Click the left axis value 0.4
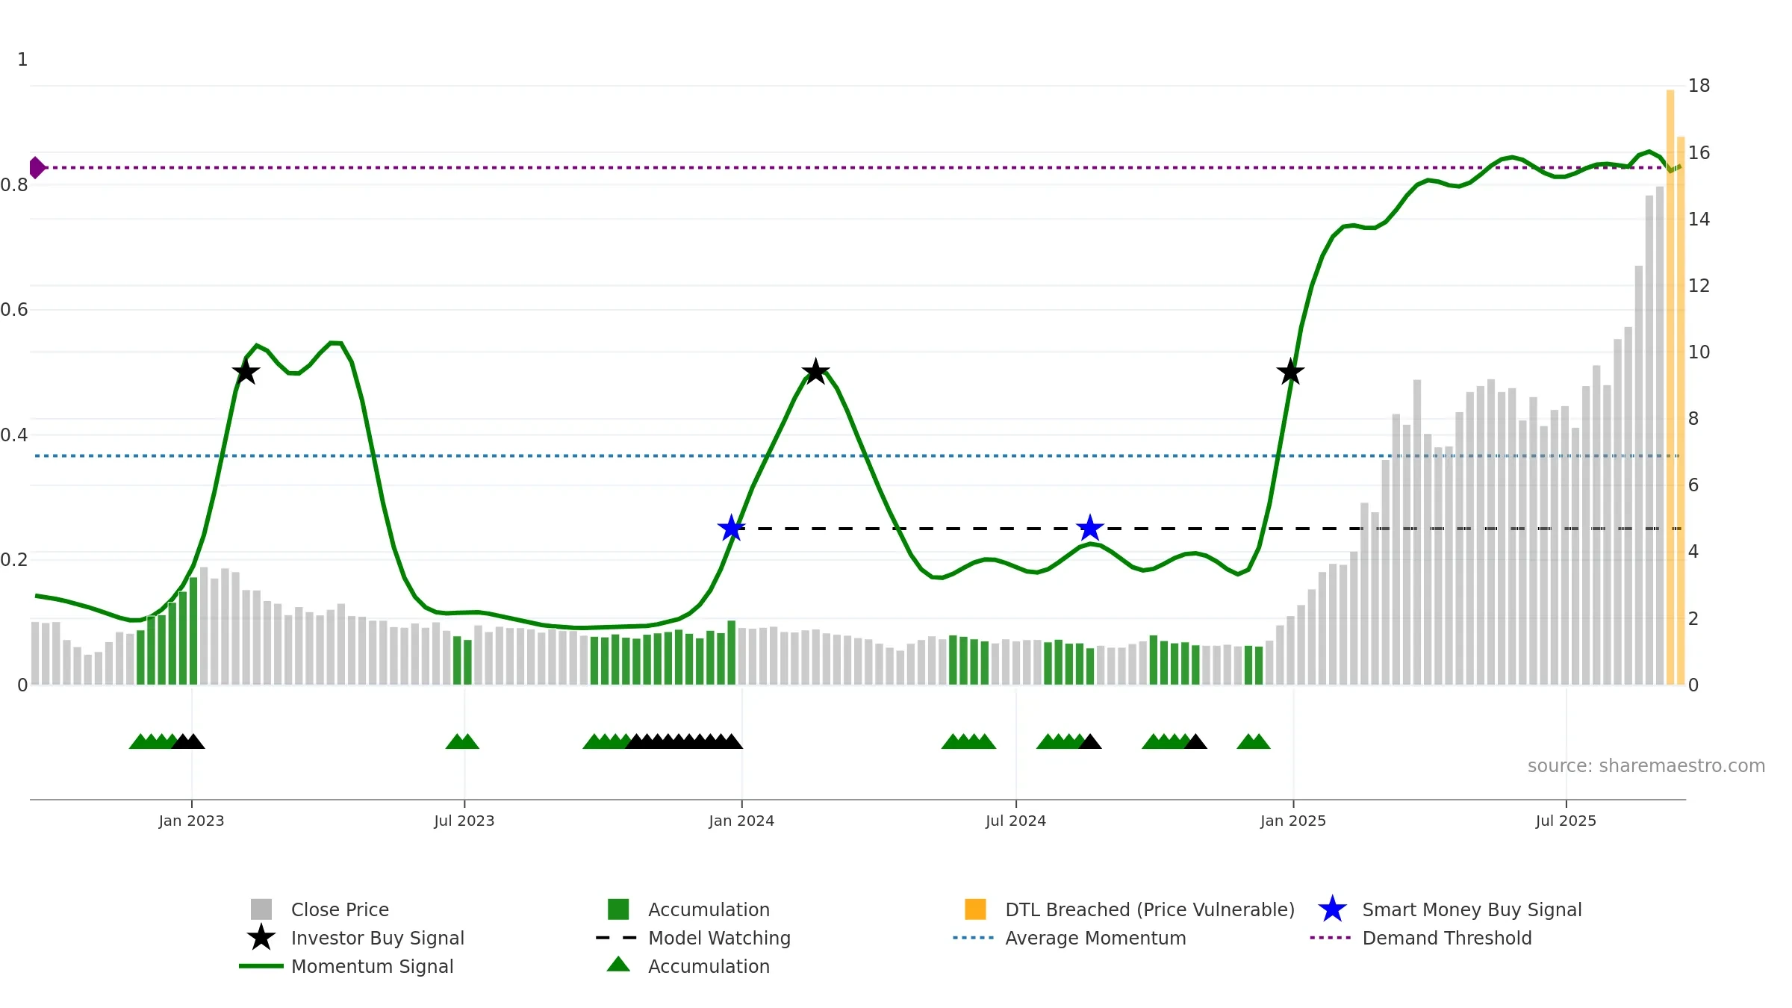The width and height of the screenshot is (1792, 1008). click(x=14, y=435)
